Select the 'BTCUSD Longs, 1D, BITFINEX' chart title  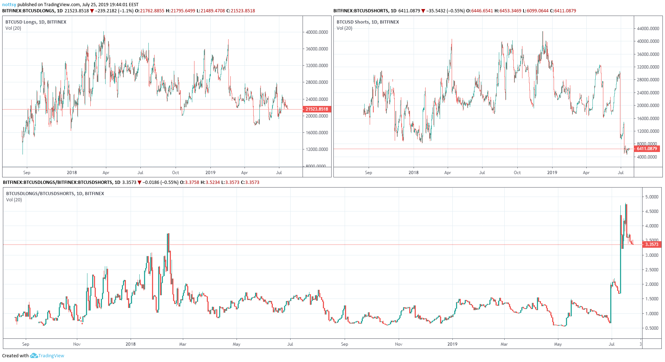click(36, 22)
